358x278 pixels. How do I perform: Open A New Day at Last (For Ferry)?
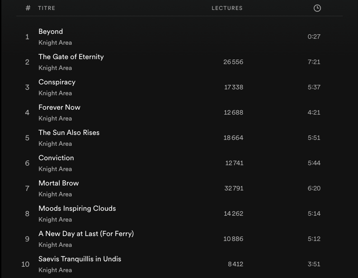tap(86, 234)
